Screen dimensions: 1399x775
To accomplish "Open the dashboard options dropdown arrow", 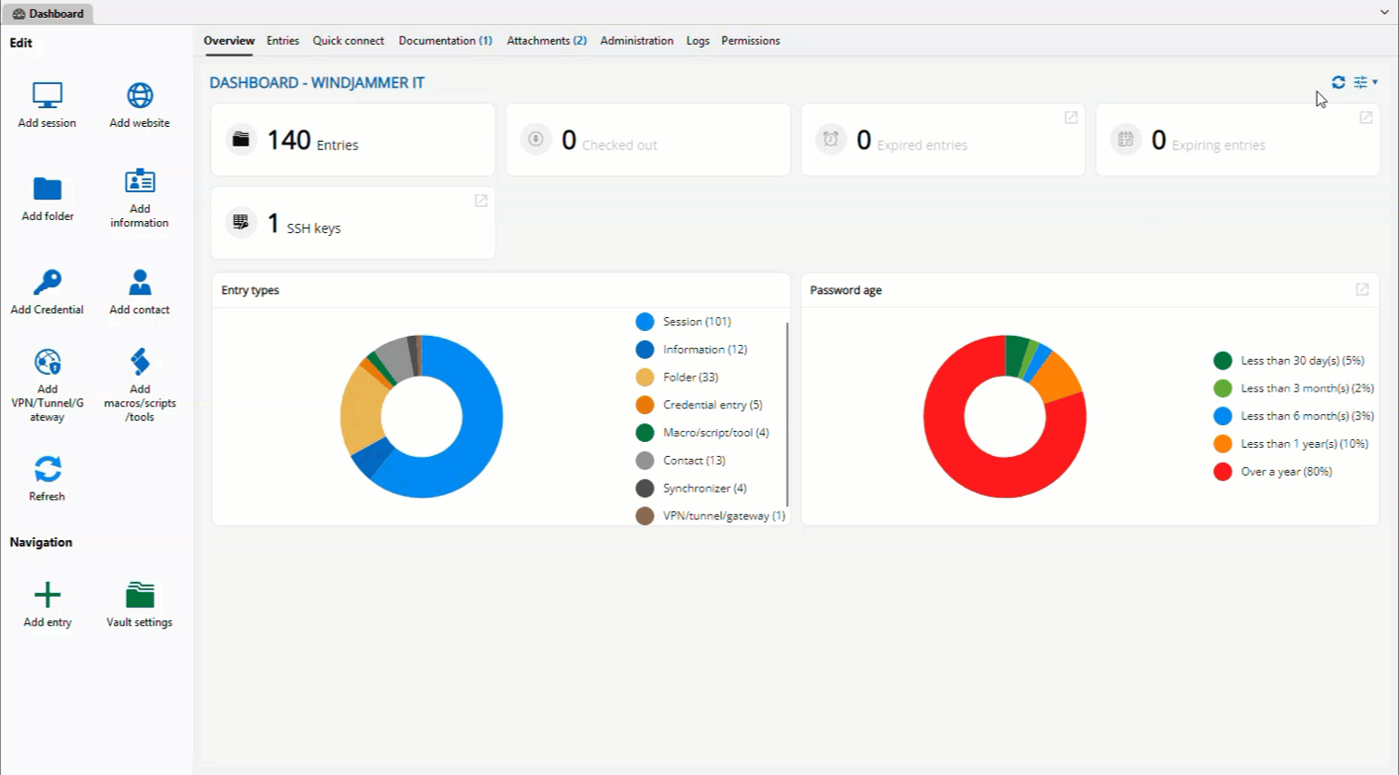I will (1374, 82).
